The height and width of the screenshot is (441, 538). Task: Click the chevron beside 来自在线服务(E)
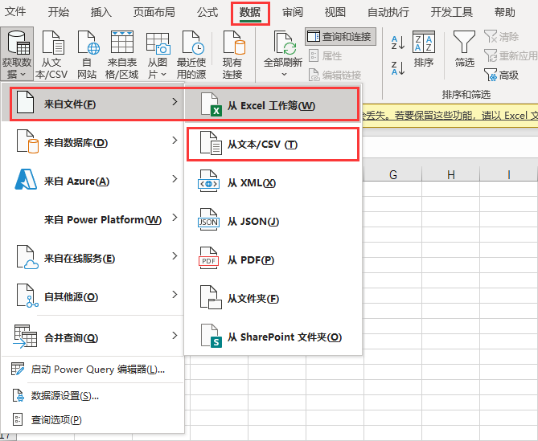pos(175,256)
